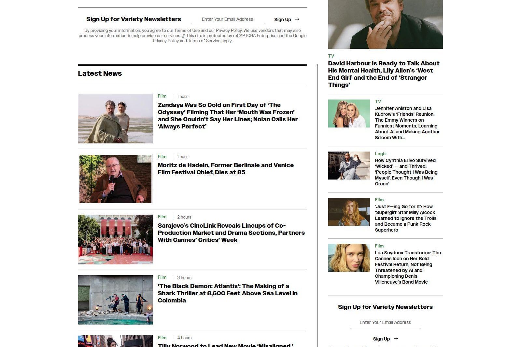This screenshot has height=347, width=521.
Task: Open Sarajevo's CineLink lineups article
Action: (231, 233)
